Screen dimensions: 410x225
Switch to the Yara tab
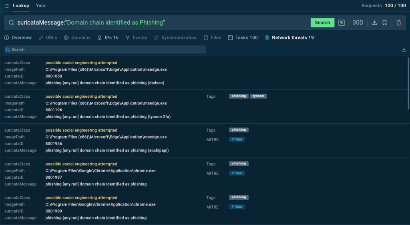click(40, 6)
